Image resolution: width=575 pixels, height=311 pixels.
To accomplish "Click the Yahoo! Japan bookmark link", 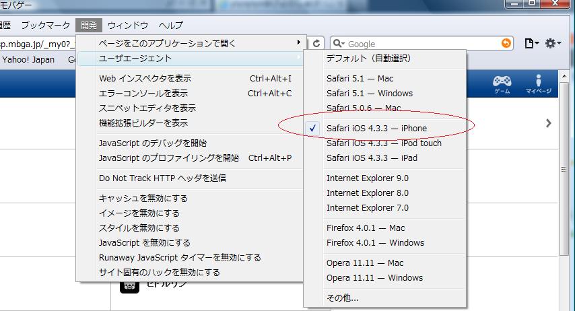I will pyautogui.click(x=28, y=59).
